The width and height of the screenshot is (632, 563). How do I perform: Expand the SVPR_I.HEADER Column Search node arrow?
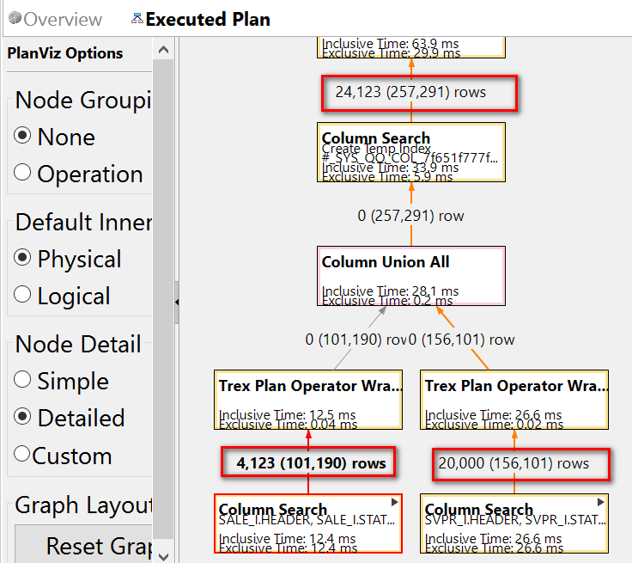(x=600, y=502)
